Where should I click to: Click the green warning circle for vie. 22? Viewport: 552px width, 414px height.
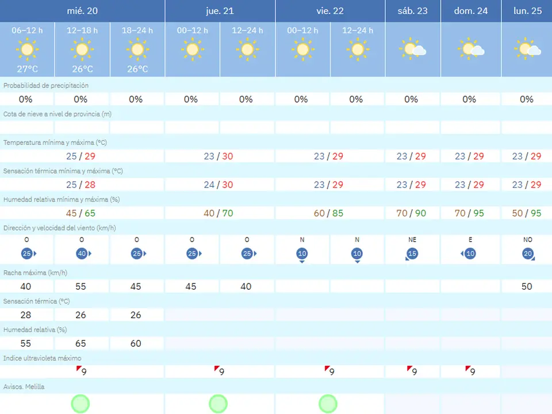click(x=328, y=404)
